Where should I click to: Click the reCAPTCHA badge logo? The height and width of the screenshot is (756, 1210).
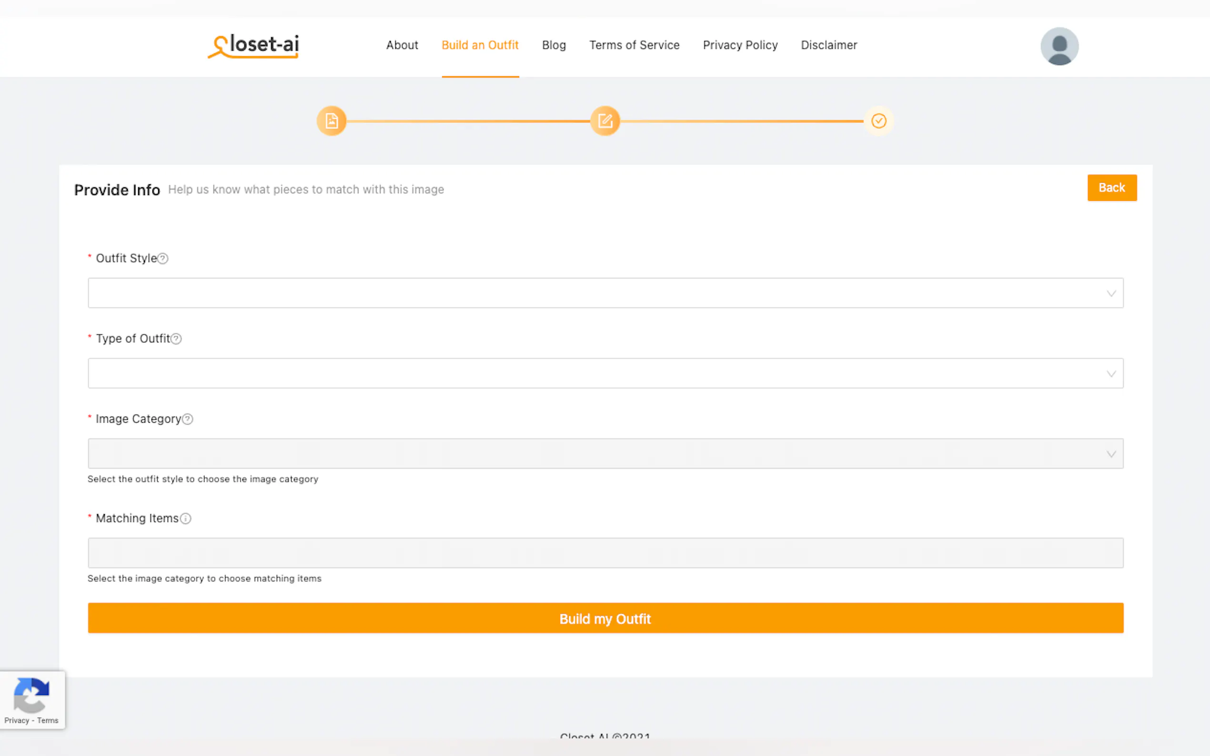(31, 695)
